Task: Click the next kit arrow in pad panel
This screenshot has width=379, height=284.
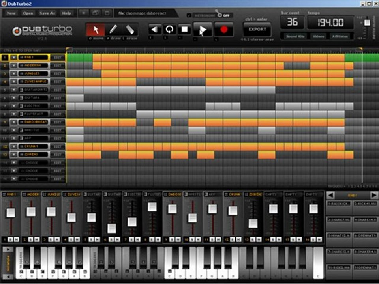Action: tap(374, 195)
